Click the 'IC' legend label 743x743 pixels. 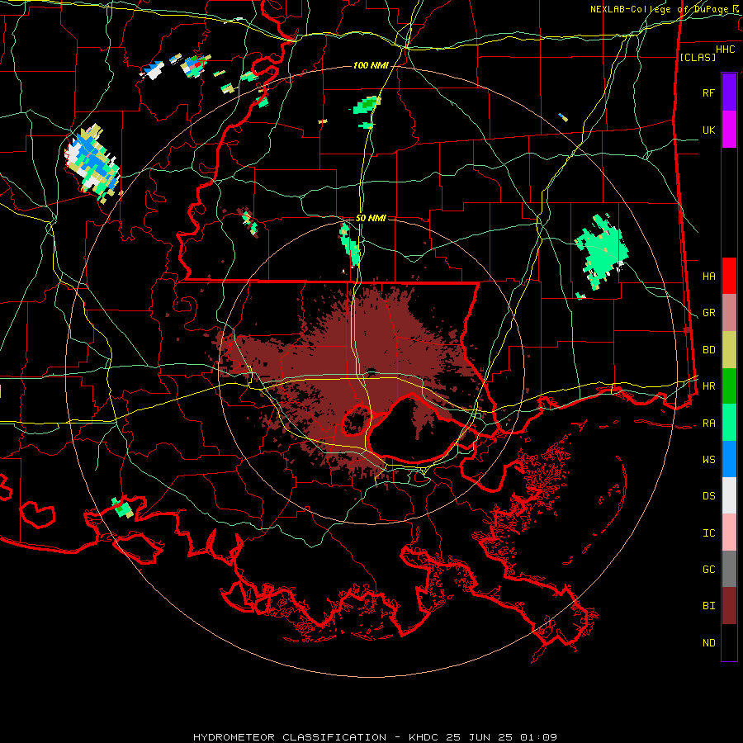(708, 533)
